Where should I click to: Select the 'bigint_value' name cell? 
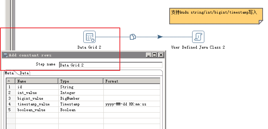[x=37, y=99]
